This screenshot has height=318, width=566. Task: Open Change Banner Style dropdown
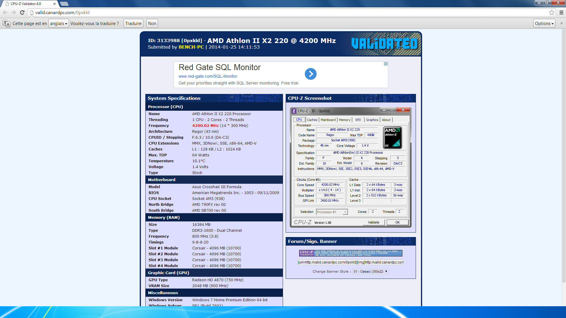coord(371,271)
